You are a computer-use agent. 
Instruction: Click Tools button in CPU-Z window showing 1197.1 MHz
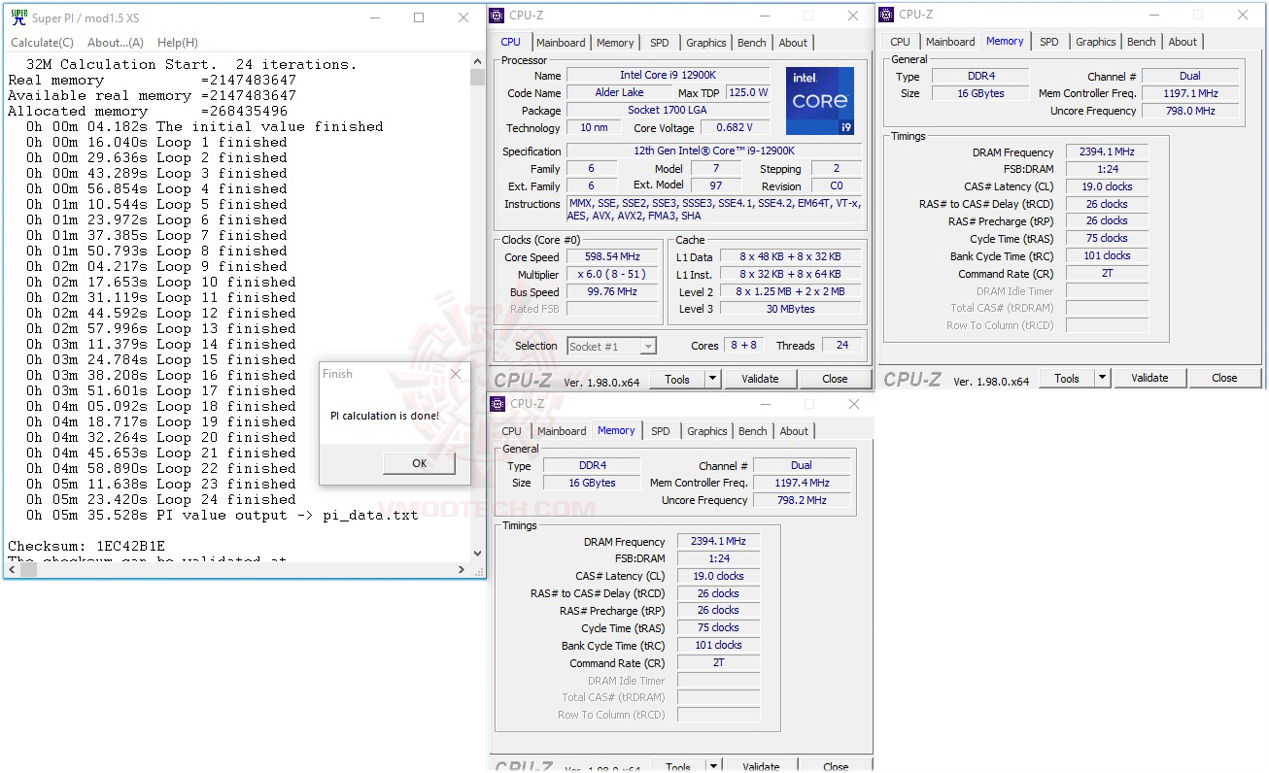point(1067,379)
